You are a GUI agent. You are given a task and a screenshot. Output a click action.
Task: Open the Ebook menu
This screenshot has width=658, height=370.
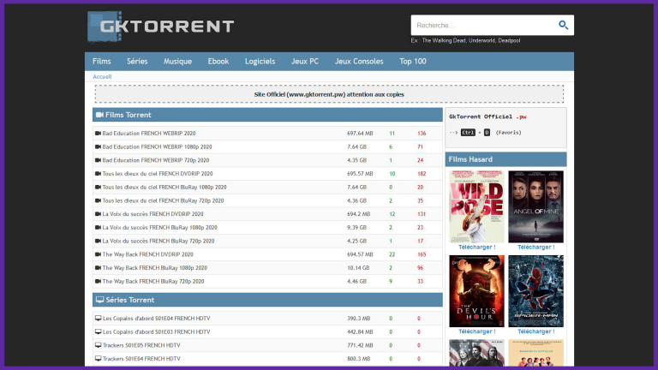(218, 62)
